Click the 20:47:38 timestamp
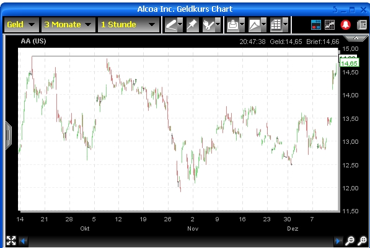The width and height of the screenshot is (370, 248). point(252,42)
